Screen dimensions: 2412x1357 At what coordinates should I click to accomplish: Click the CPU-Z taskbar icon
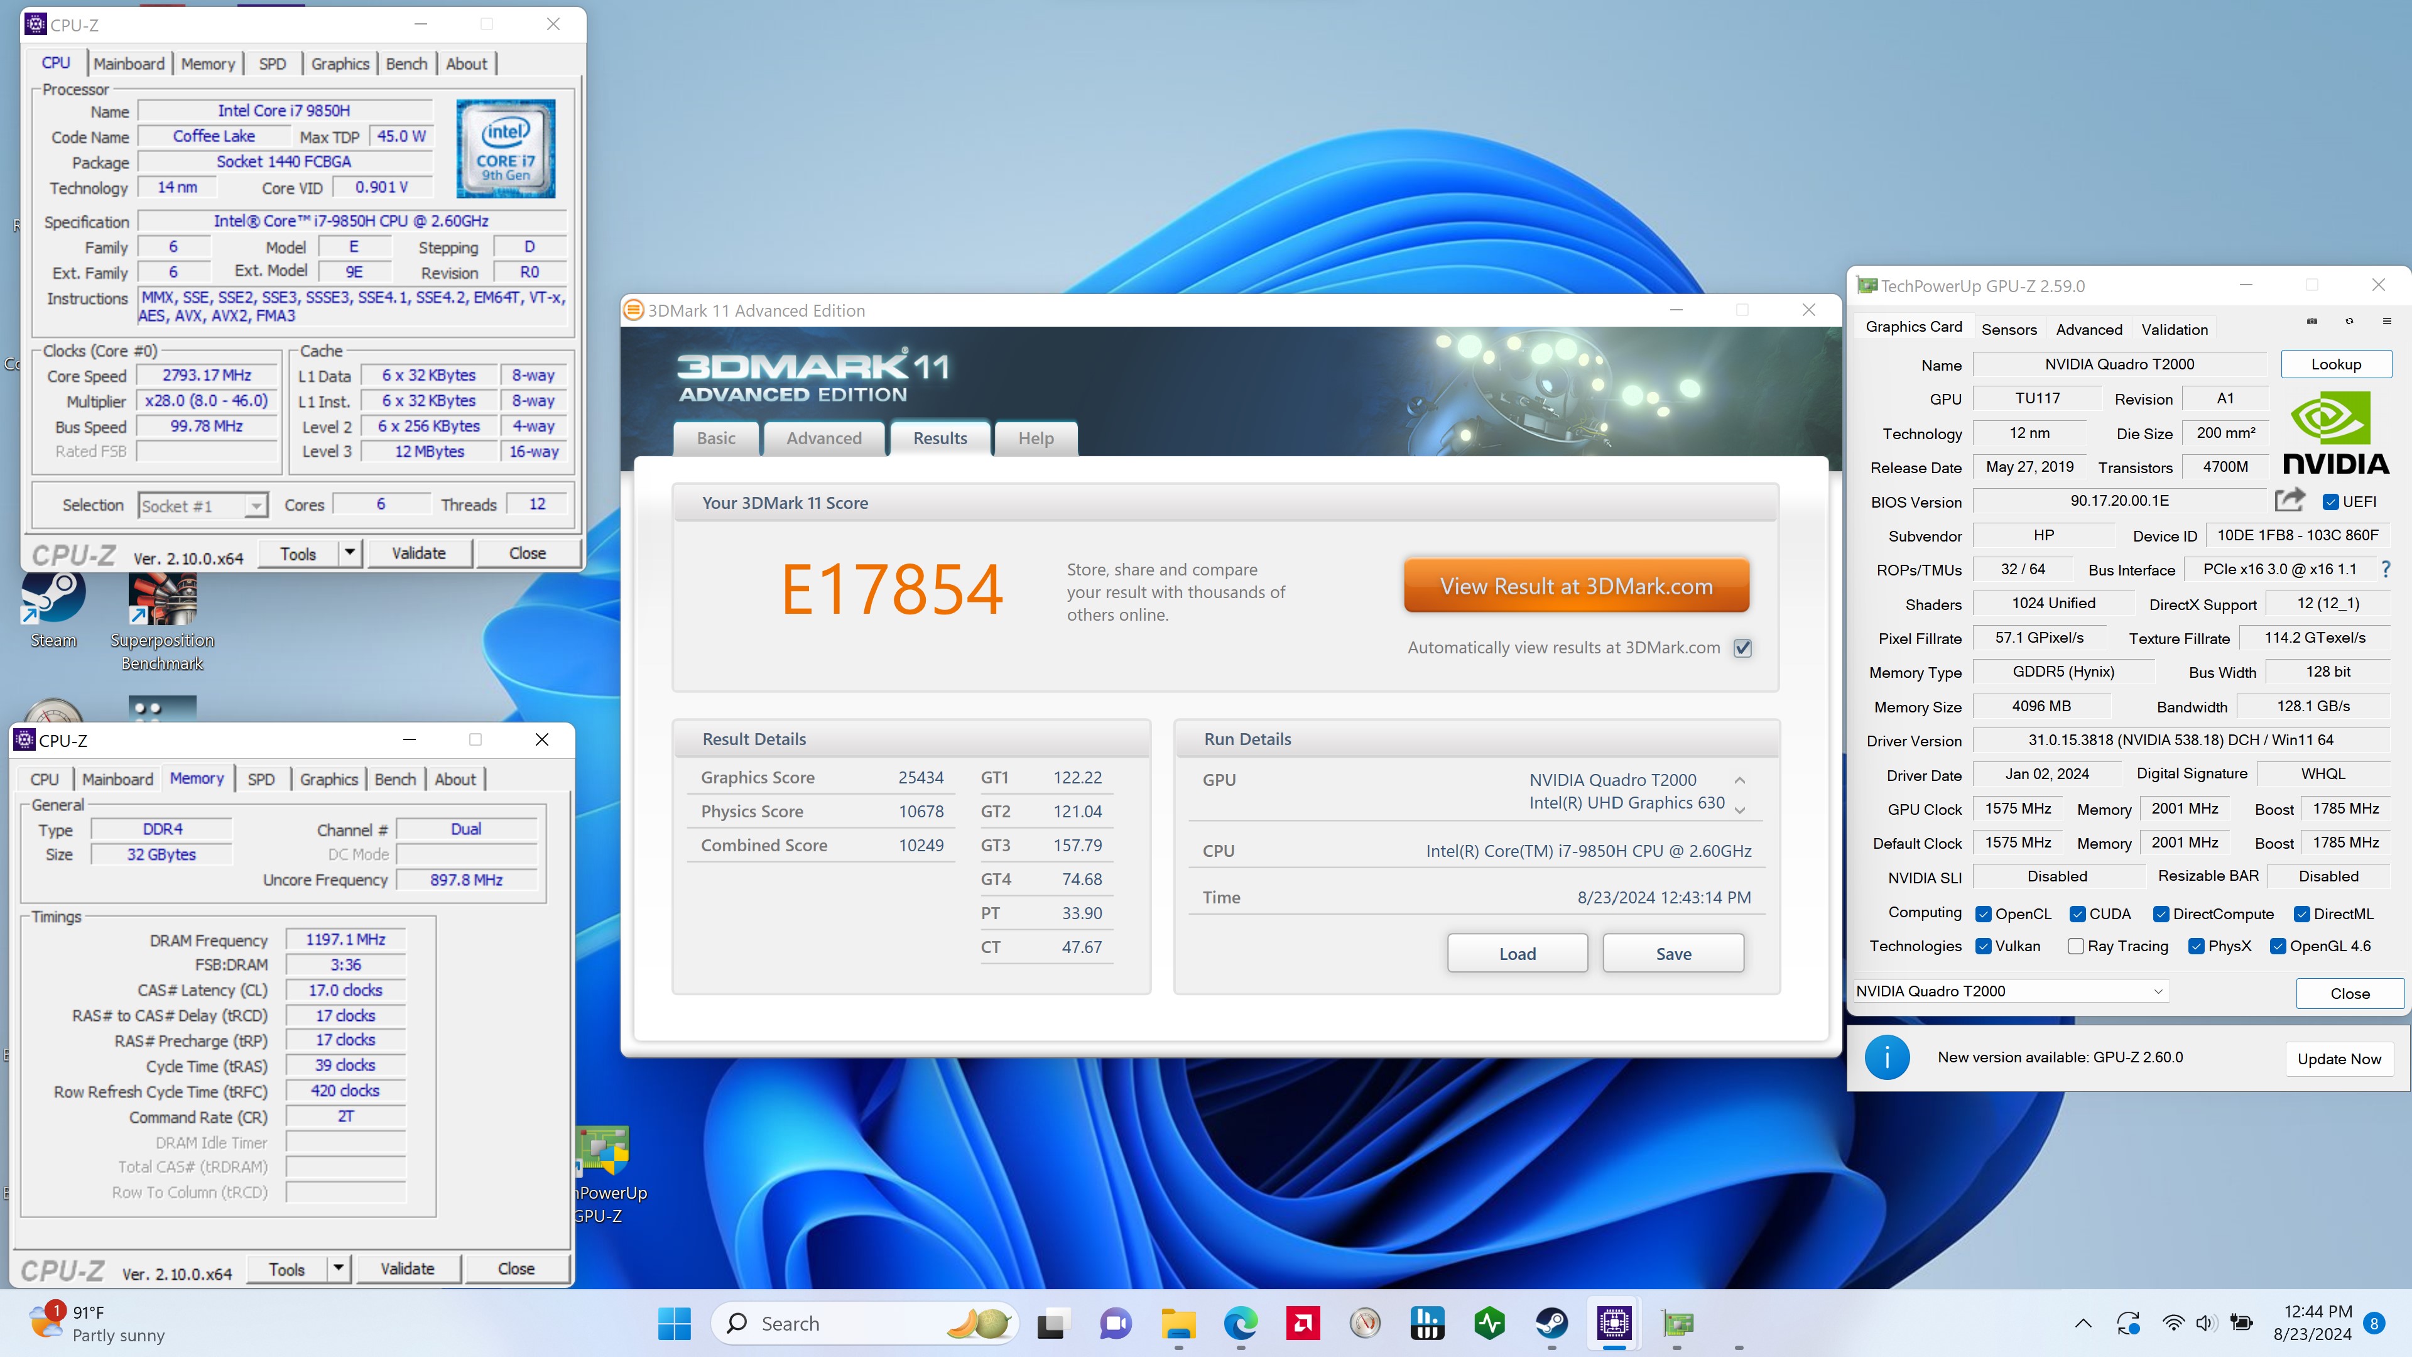pyautogui.click(x=1614, y=1323)
